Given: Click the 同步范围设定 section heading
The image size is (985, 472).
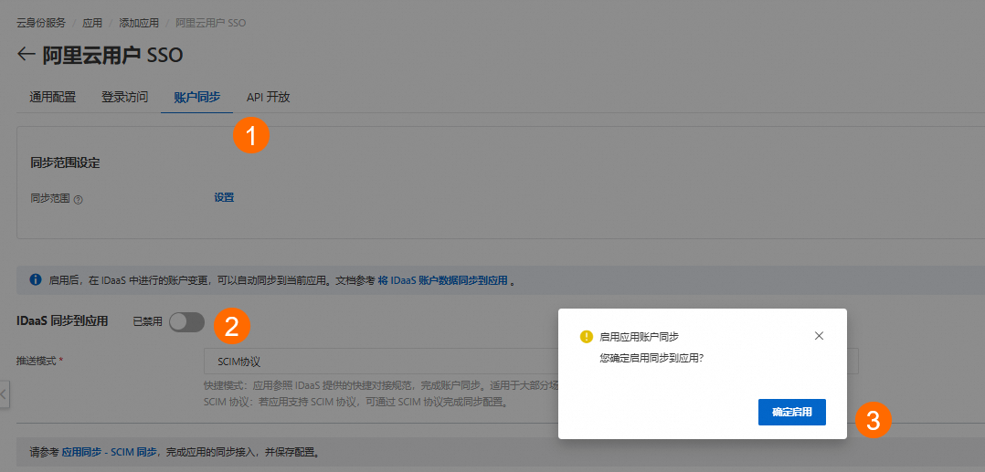Looking at the screenshot, I should point(66,163).
